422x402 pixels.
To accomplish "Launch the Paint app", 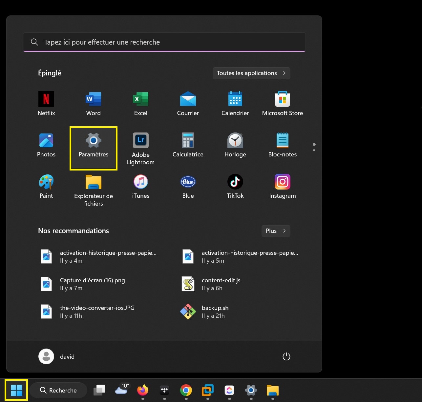I will tap(46, 186).
